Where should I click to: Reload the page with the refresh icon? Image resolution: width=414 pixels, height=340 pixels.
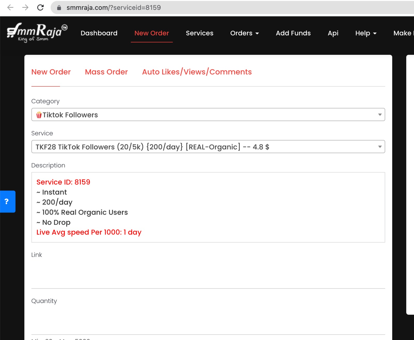40,7
